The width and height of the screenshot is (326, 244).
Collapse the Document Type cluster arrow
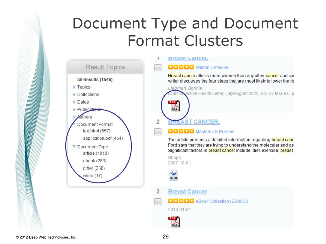click(74, 146)
